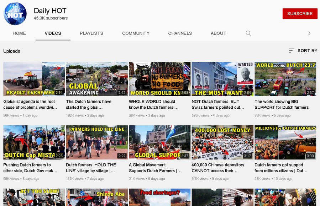Image resolution: width=320 pixels, height=206 pixels.
Task: Select the Channels tab
Action: coord(180,33)
